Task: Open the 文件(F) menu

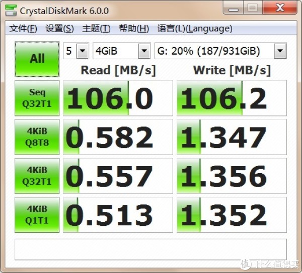Action: click(23, 29)
